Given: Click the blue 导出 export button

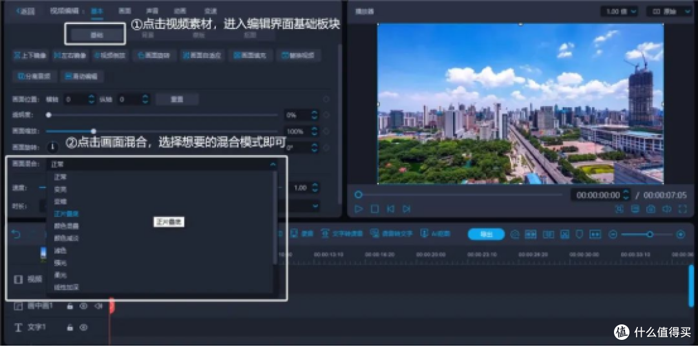Looking at the screenshot, I should [485, 234].
